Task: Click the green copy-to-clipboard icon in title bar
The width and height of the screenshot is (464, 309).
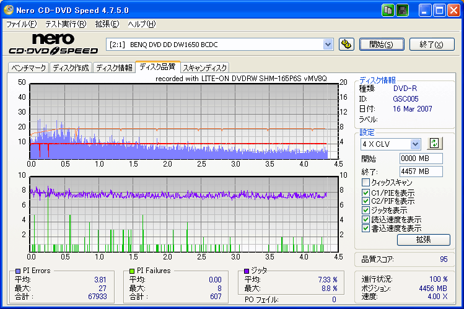Action: [388, 10]
